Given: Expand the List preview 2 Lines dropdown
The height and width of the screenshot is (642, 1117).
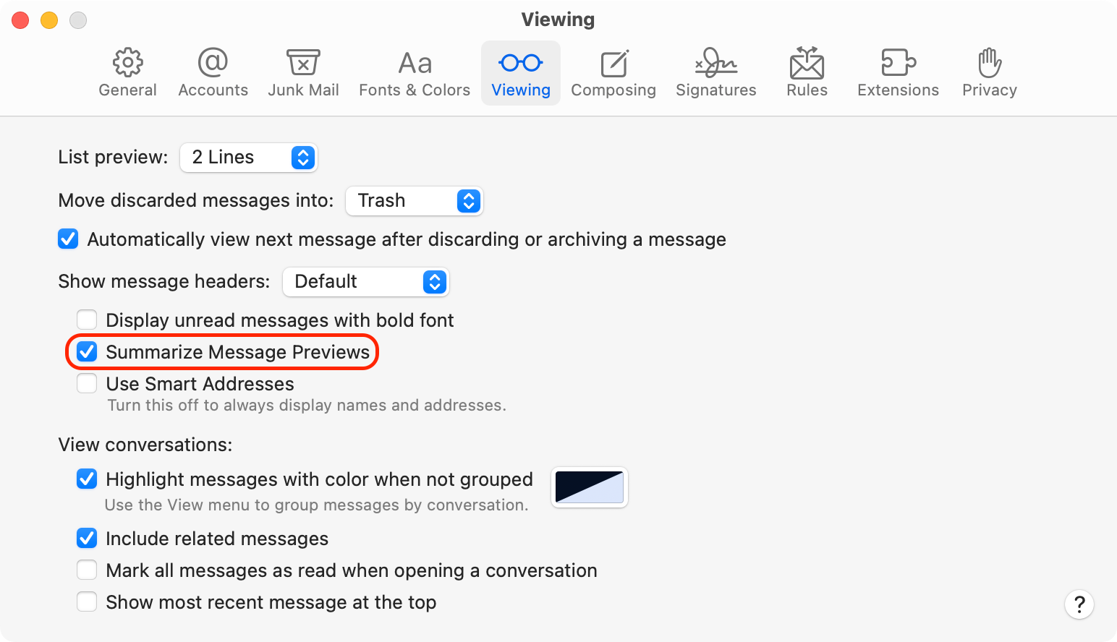Looking at the screenshot, I should point(248,158).
